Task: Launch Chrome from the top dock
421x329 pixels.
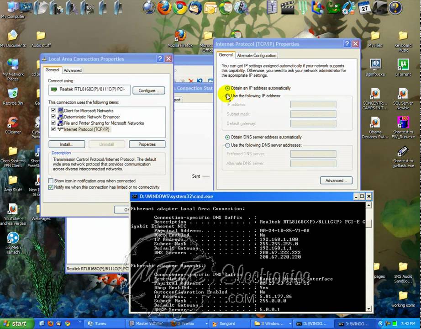Action: pos(179,7)
